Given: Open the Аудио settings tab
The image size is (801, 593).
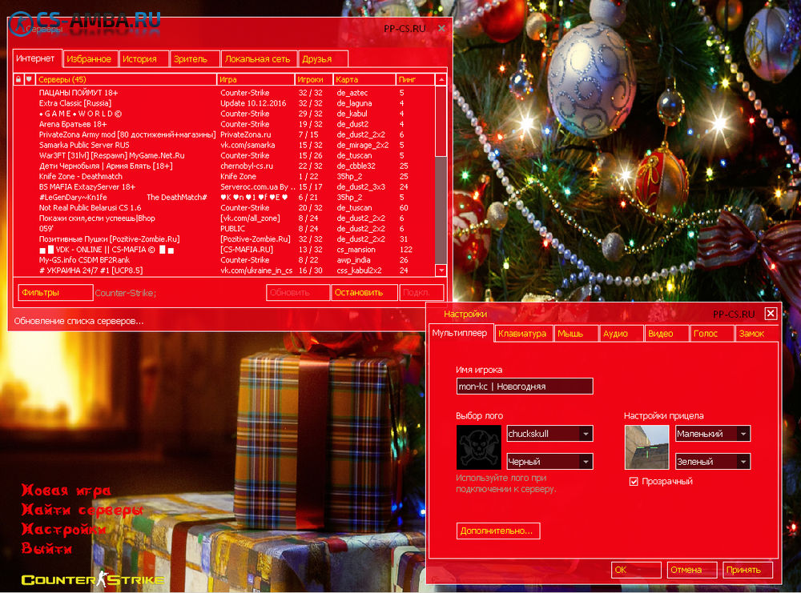Looking at the screenshot, I should coord(622,333).
